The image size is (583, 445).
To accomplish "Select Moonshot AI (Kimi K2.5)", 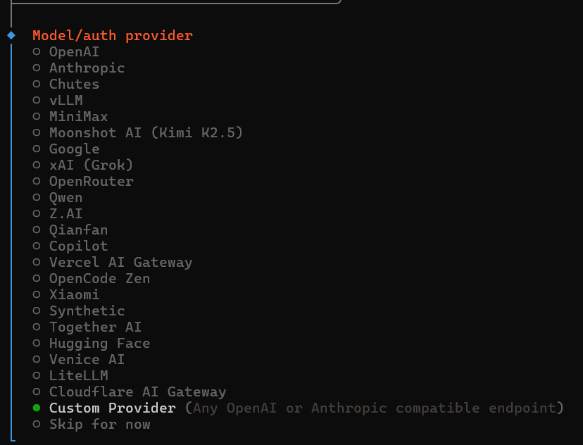I will coord(144,132).
